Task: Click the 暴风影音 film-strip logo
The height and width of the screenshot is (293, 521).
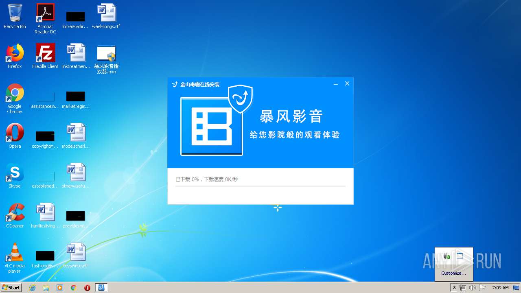Action: (x=212, y=126)
